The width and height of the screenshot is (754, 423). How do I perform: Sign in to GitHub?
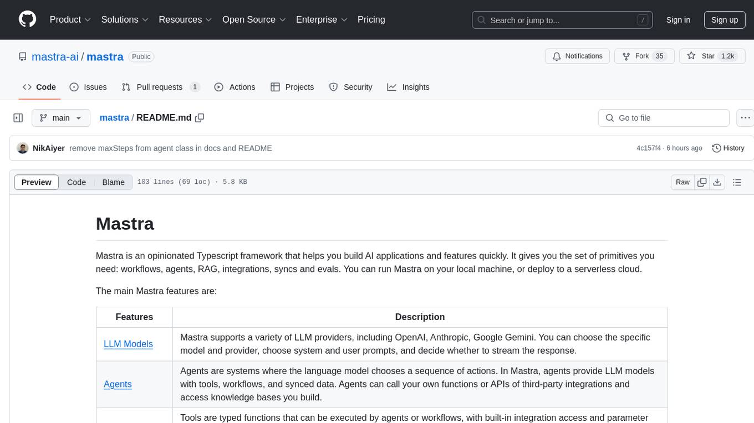pos(678,20)
